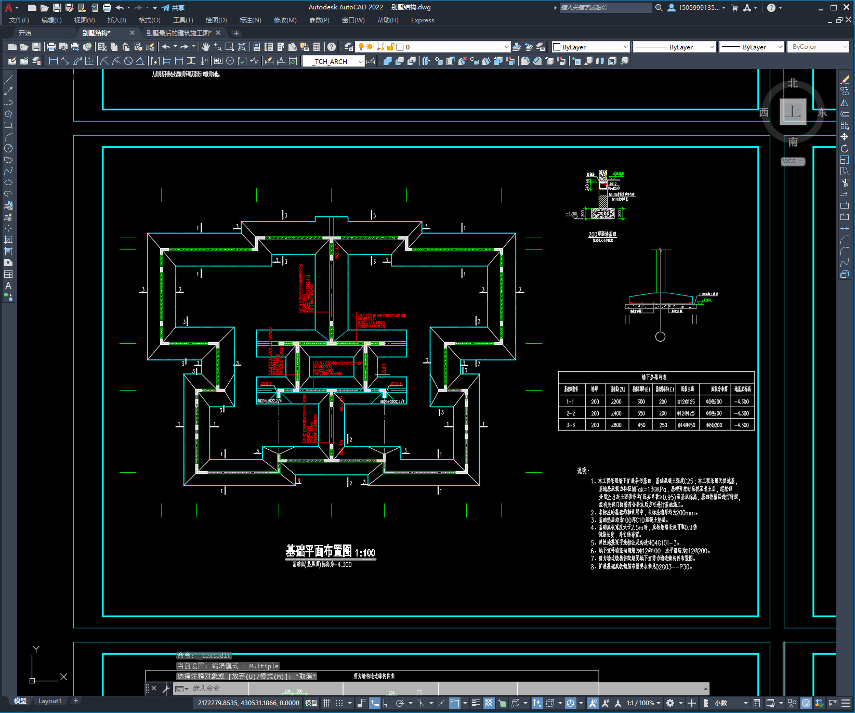Open the 文件(F) menu
The width and height of the screenshot is (855, 713).
(19, 20)
